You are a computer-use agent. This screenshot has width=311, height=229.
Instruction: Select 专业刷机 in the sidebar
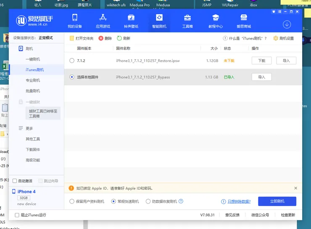pos(33,80)
